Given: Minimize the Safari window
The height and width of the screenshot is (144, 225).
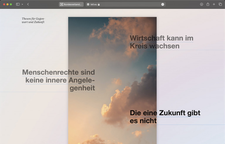Looking at the screenshot, I should (8, 4).
